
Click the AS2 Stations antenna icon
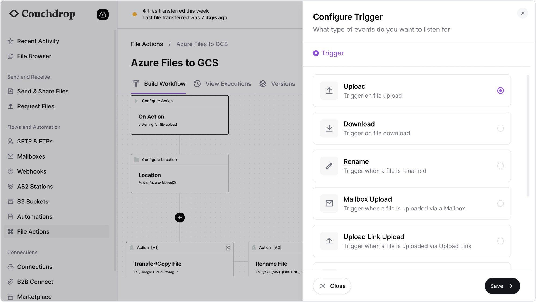[10, 187]
